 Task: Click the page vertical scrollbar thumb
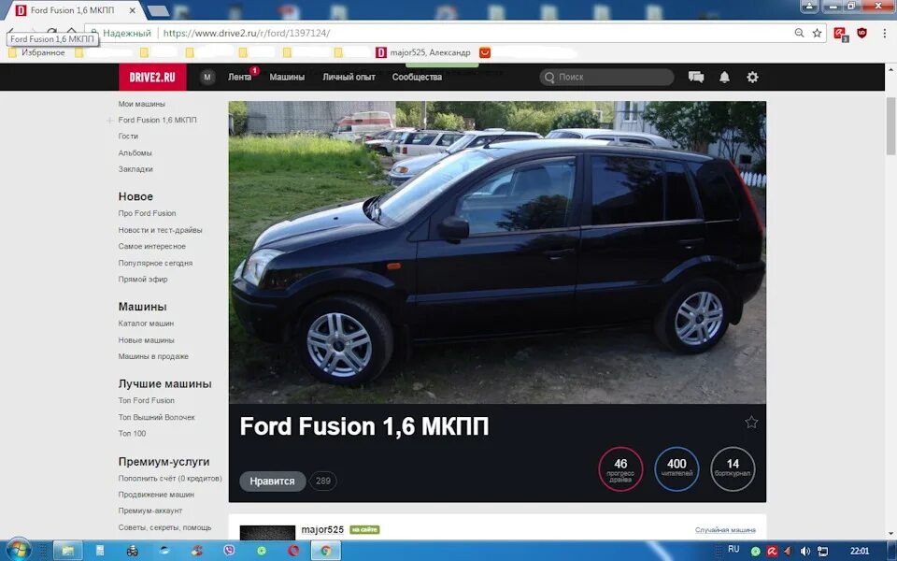890,126
